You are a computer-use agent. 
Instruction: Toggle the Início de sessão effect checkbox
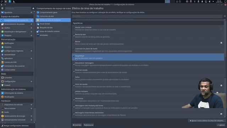click(74, 85)
